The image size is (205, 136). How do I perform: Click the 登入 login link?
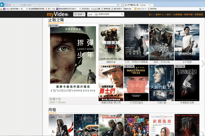click(x=151, y=14)
